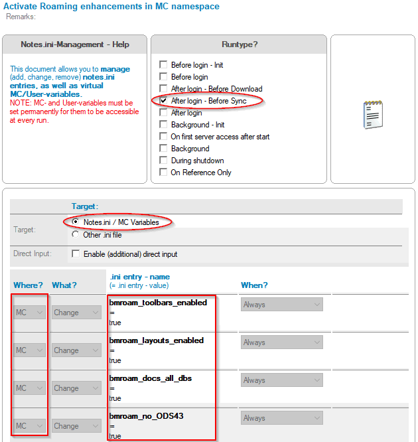
Task: Check the plain After login checkbox
Action: pyautogui.click(x=163, y=112)
